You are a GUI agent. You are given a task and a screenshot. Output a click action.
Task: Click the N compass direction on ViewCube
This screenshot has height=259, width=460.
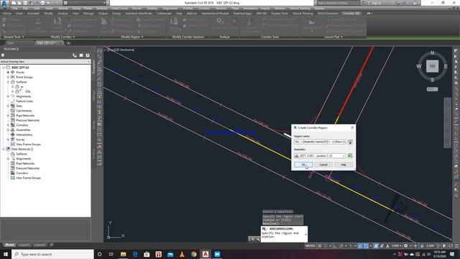coord(432,53)
